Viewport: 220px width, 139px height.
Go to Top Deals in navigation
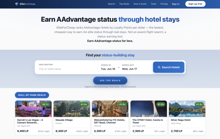pyautogui.click(x=124, y=4)
